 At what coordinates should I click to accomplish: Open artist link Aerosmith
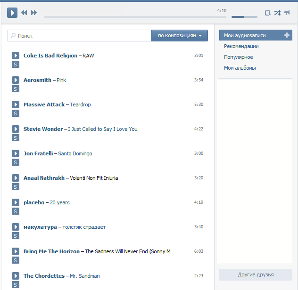37,80
